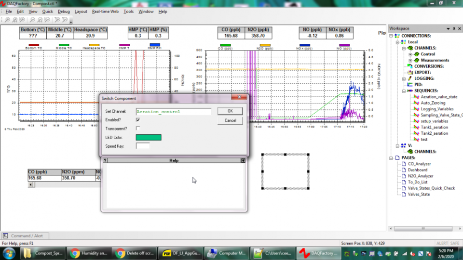The height and width of the screenshot is (260, 463).
Task: Open the Aeration_valve_state sequence
Action: [439, 97]
